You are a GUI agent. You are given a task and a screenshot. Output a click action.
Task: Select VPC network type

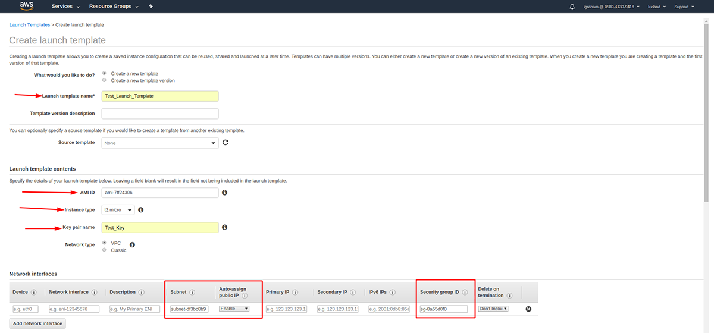104,243
